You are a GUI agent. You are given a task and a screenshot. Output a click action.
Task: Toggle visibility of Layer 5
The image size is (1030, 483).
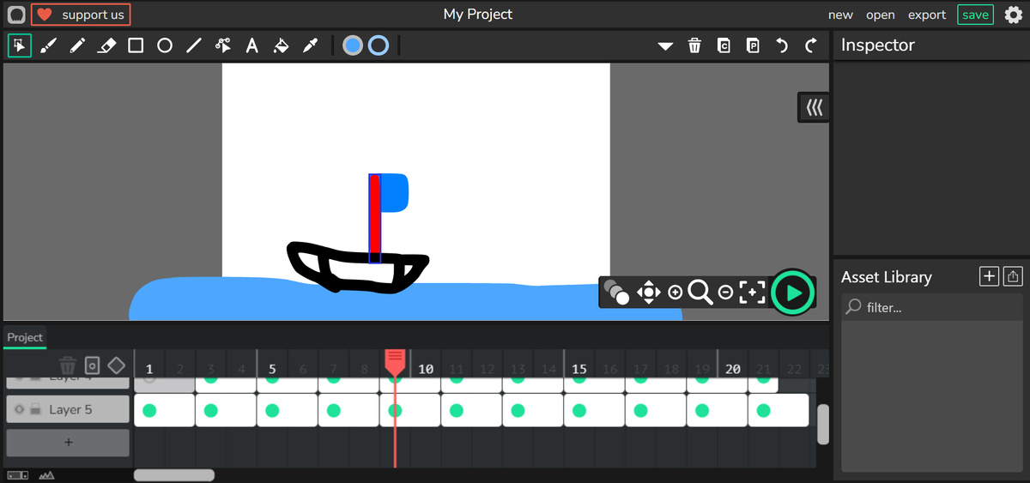point(19,410)
